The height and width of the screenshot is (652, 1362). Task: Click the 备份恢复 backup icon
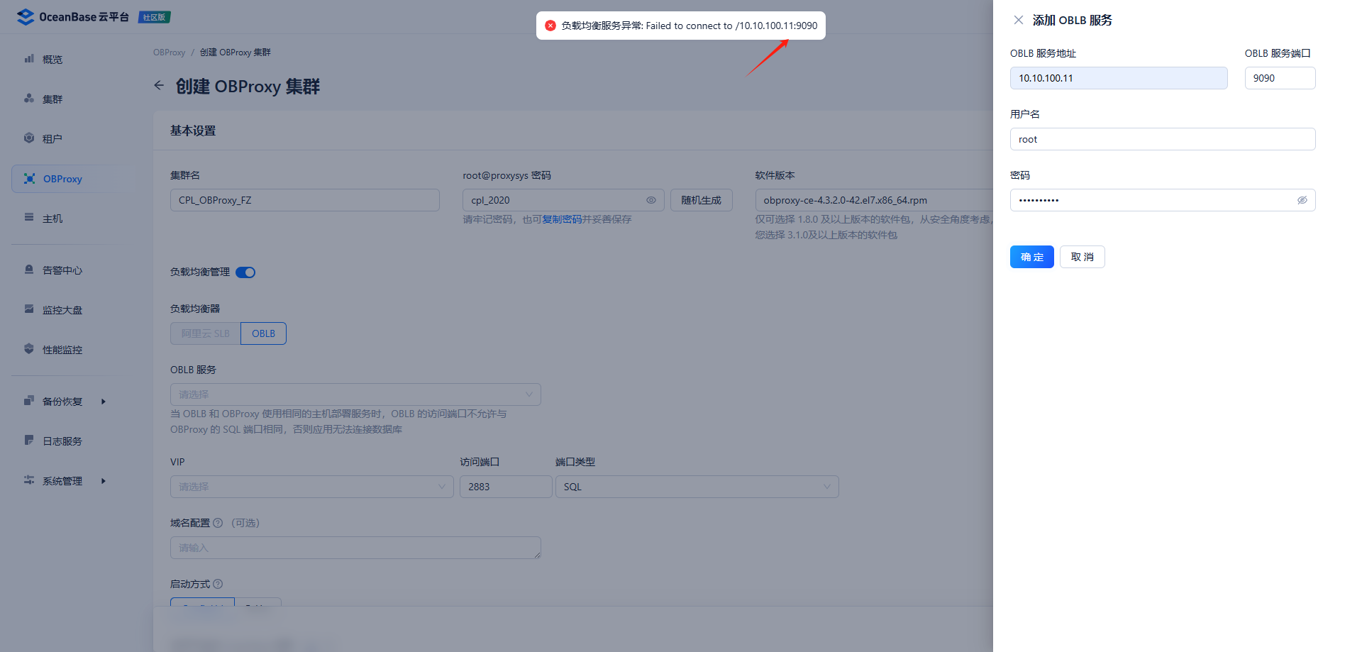(x=29, y=401)
